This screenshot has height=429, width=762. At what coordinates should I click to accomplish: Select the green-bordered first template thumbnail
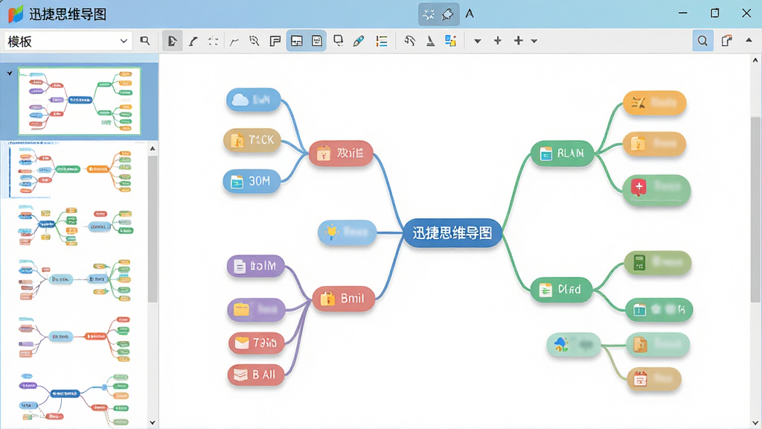[80, 101]
